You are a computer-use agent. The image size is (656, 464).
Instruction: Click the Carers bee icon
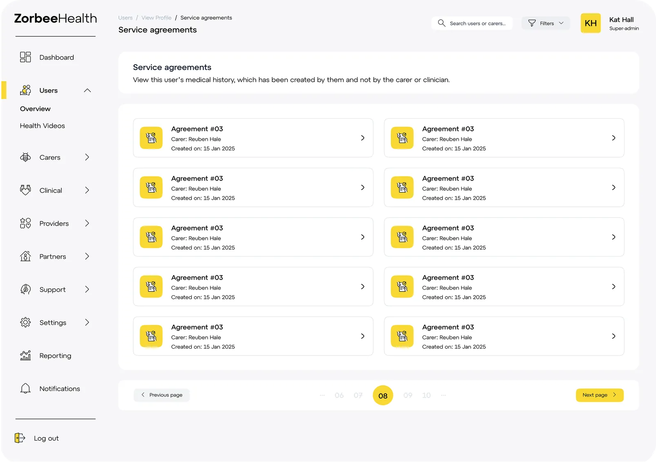pos(25,157)
